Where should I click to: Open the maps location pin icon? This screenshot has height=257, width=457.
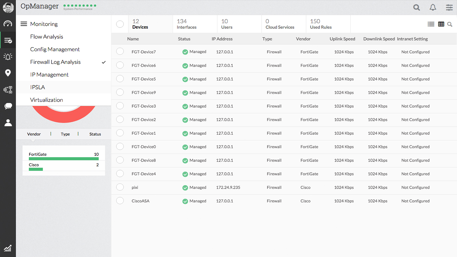click(x=8, y=73)
